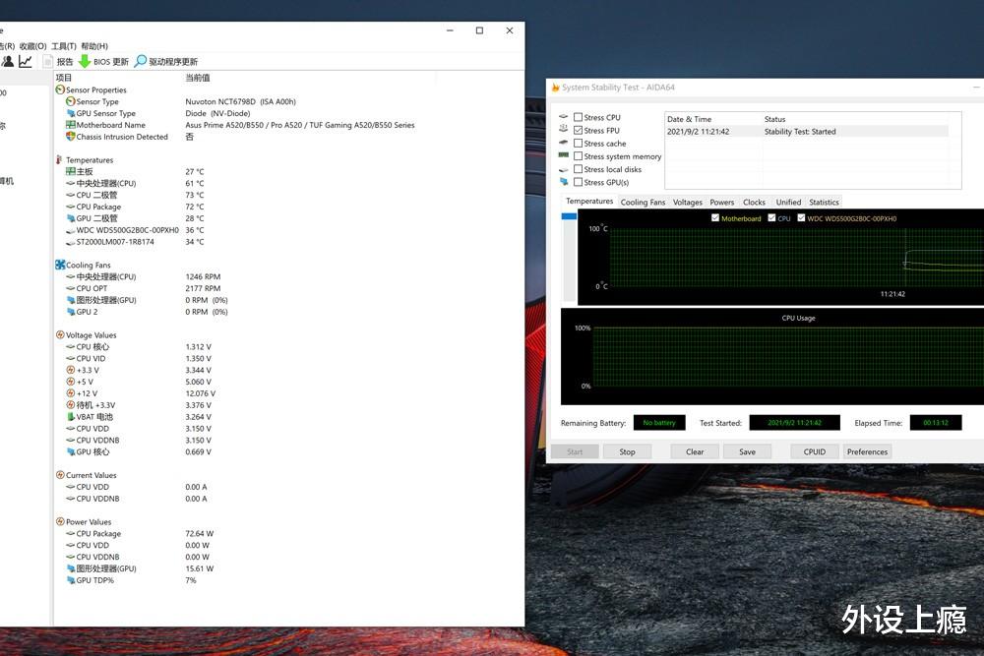Click the GPU icon beside Stress GPU(s)
This screenshot has width=984, height=656.
[564, 182]
